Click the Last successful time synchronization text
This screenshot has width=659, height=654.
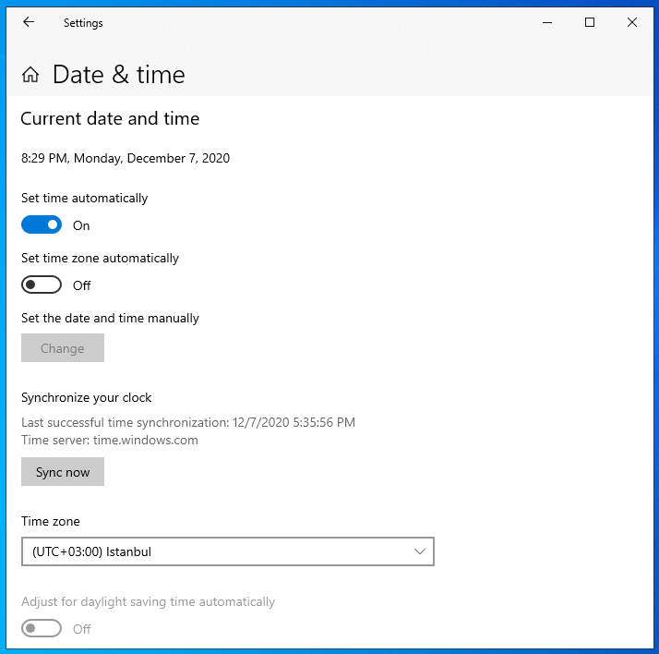188,422
